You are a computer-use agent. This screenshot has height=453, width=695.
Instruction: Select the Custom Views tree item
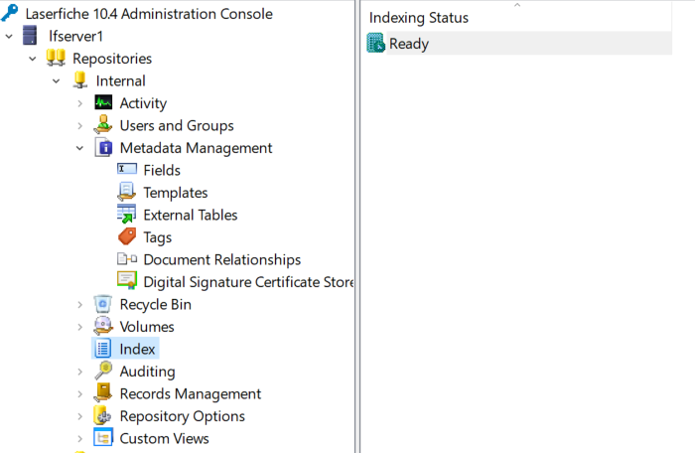coord(164,438)
